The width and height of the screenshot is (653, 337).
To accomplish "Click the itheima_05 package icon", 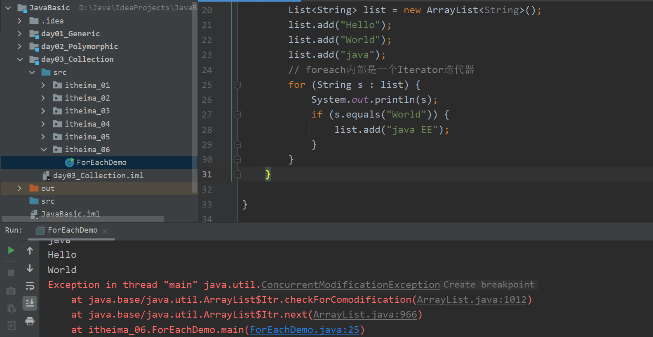I will click(57, 137).
